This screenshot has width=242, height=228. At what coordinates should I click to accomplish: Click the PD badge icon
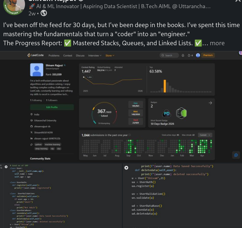167,114
